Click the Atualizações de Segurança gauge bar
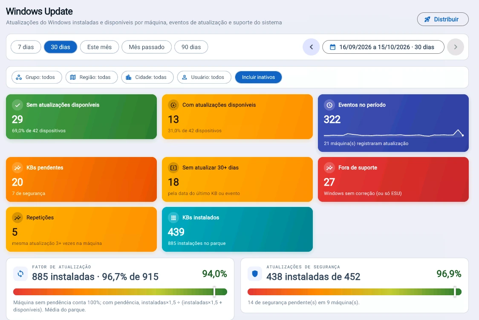The width and height of the screenshot is (479, 320). pyautogui.click(x=355, y=292)
